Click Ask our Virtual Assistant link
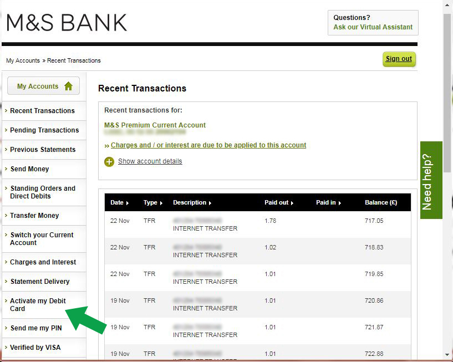The height and width of the screenshot is (362, 453). coord(373,27)
